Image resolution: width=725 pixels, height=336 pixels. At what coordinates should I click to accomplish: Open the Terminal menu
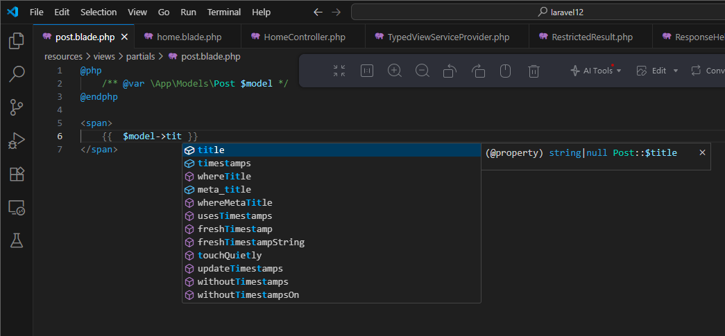coord(224,12)
